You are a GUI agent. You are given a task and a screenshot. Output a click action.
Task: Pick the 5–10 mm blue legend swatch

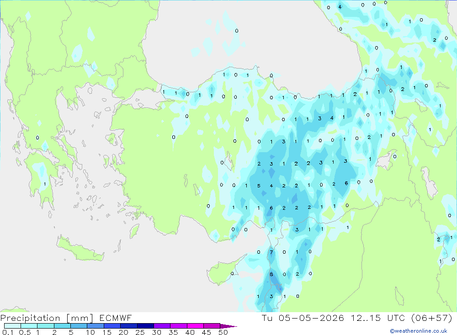pyautogui.click(x=79, y=326)
